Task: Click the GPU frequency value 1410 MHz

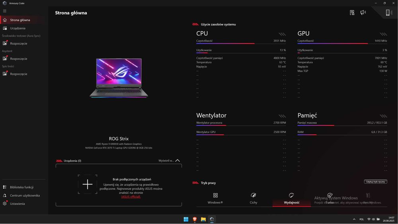Action: (381, 41)
